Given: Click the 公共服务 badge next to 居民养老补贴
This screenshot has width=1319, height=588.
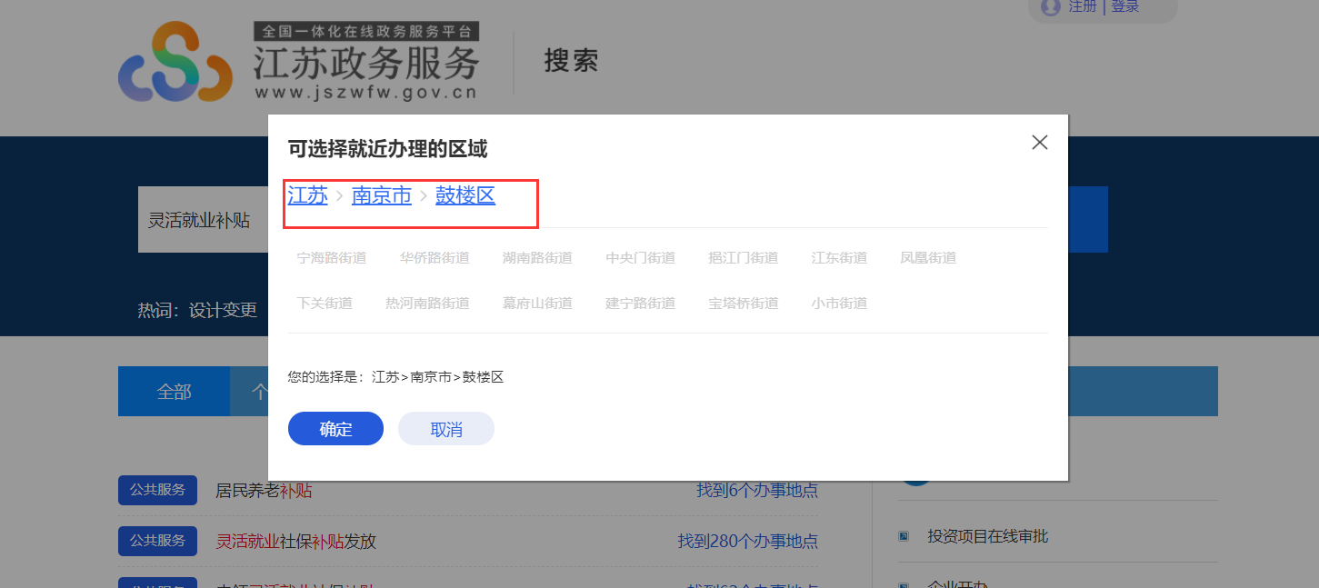Looking at the screenshot, I should (157, 490).
